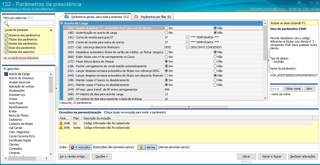Click the orange folder icon on Parâmetros por filial tab
320x165 pixels.
click(x=136, y=17)
